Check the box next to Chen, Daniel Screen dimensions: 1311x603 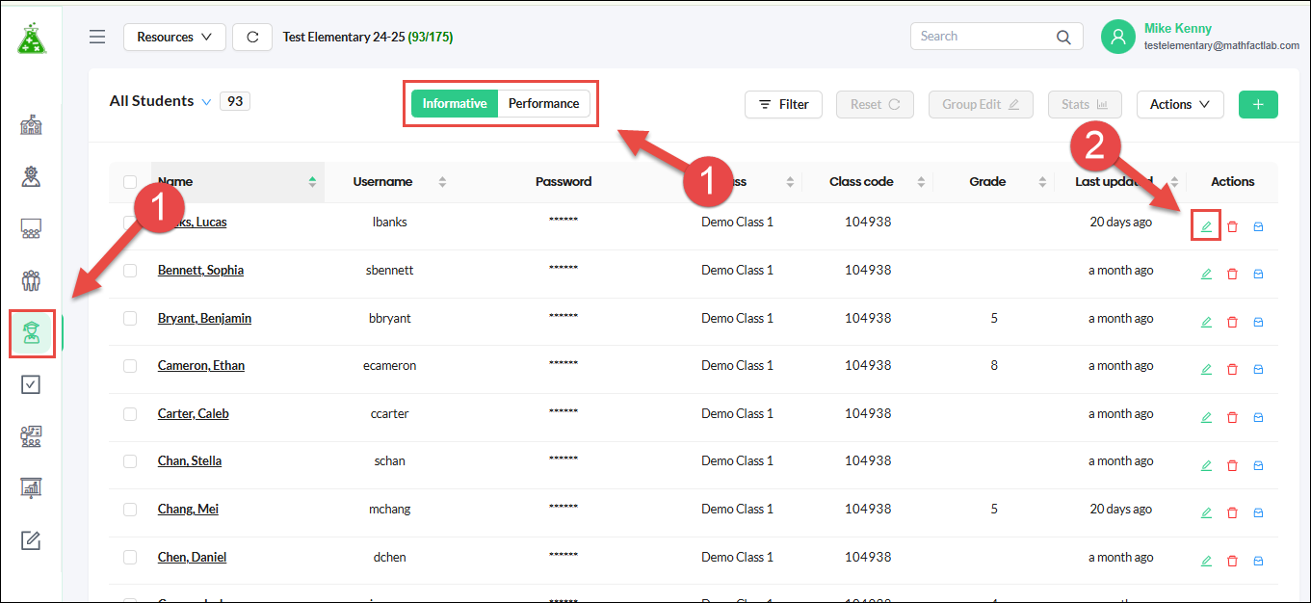tap(130, 557)
